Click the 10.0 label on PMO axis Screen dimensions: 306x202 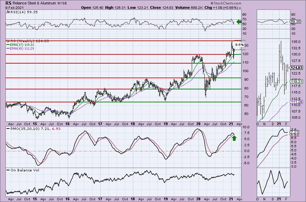(x=246, y=127)
